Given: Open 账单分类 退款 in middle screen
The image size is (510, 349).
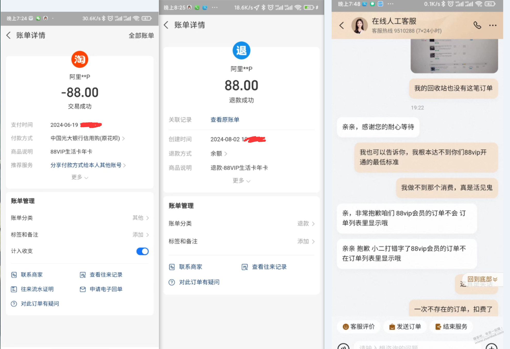Looking at the screenshot, I should tap(241, 223).
